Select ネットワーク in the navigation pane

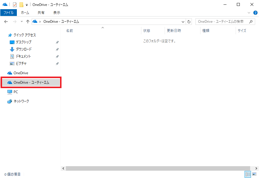(21, 101)
